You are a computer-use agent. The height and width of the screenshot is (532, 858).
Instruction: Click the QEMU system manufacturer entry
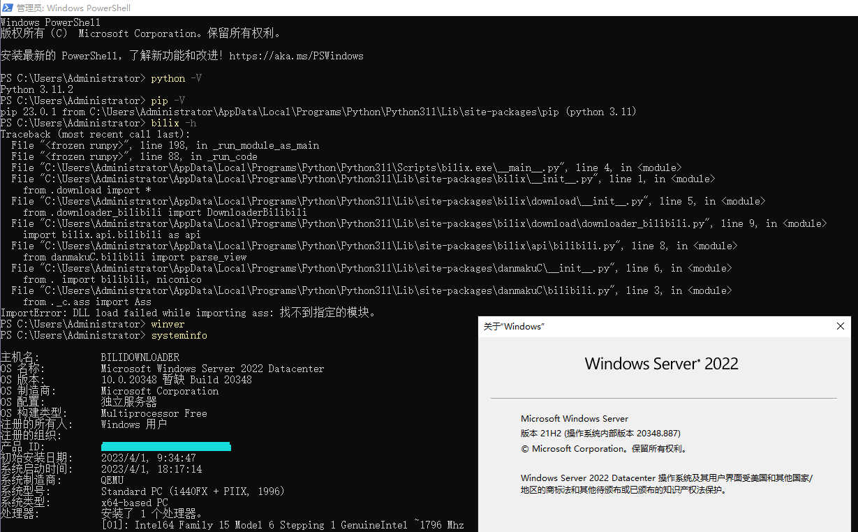coord(112,480)
